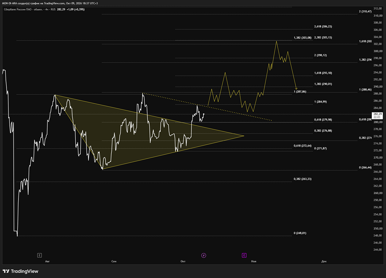Screen dimensions: 386x278
Task: Click the 250,00 price axis label
Action: 378,228
